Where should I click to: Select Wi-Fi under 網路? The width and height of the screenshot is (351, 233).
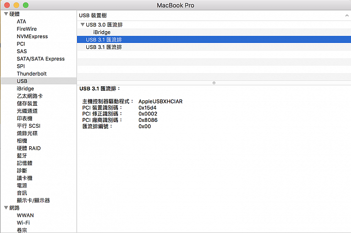(x=23, y=223)
